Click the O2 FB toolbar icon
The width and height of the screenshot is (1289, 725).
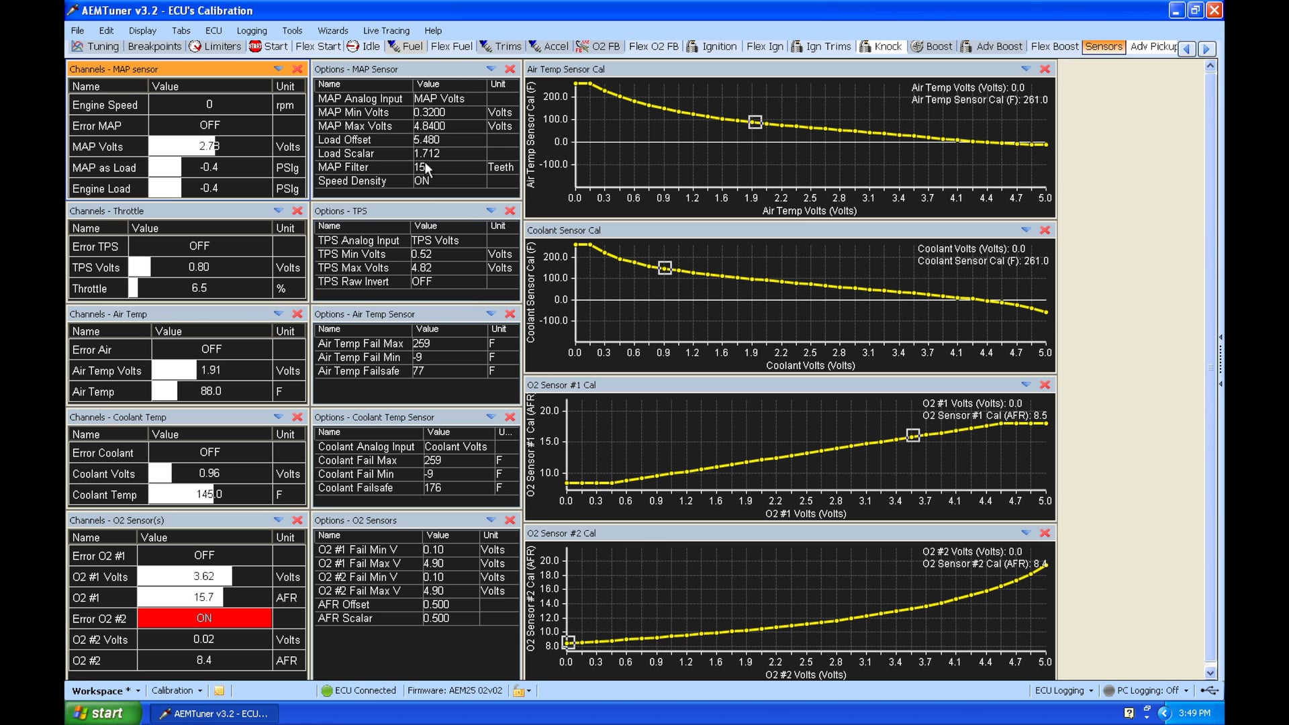[598, 46]
